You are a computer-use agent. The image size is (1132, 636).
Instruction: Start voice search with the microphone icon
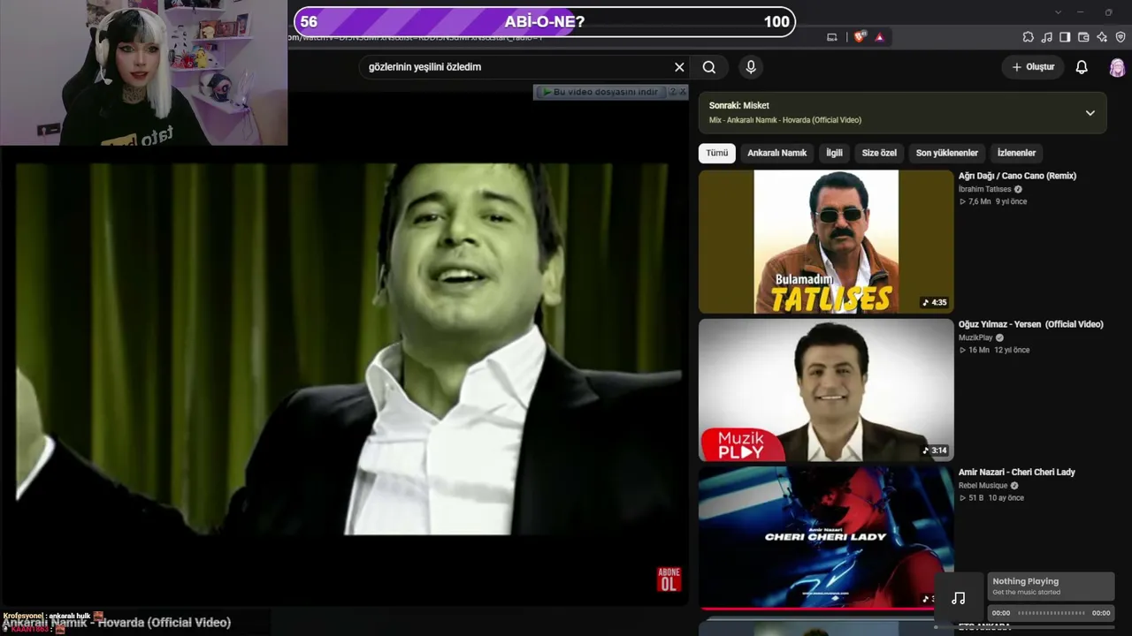751,67
